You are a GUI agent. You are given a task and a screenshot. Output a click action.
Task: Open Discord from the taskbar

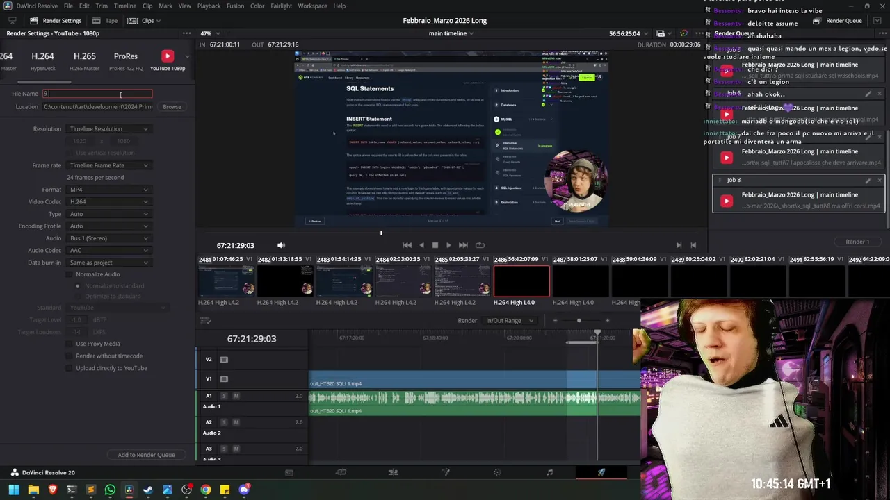pos(244,490)
